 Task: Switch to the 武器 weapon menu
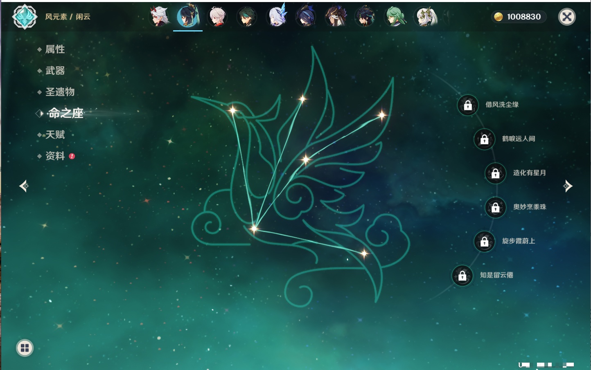pyautogui.click(x=55, y=71)
